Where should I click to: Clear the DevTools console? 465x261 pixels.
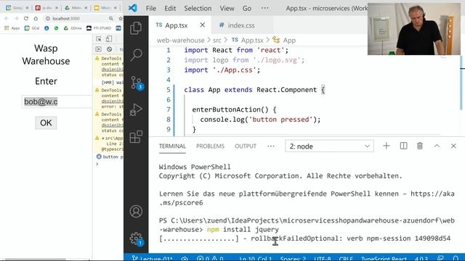[x=110, y=49]
